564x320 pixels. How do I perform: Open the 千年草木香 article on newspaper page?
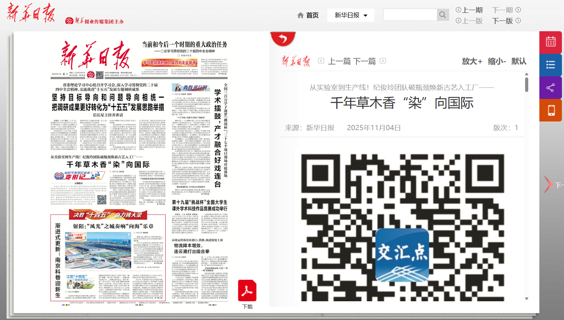[x=108, y=165]
